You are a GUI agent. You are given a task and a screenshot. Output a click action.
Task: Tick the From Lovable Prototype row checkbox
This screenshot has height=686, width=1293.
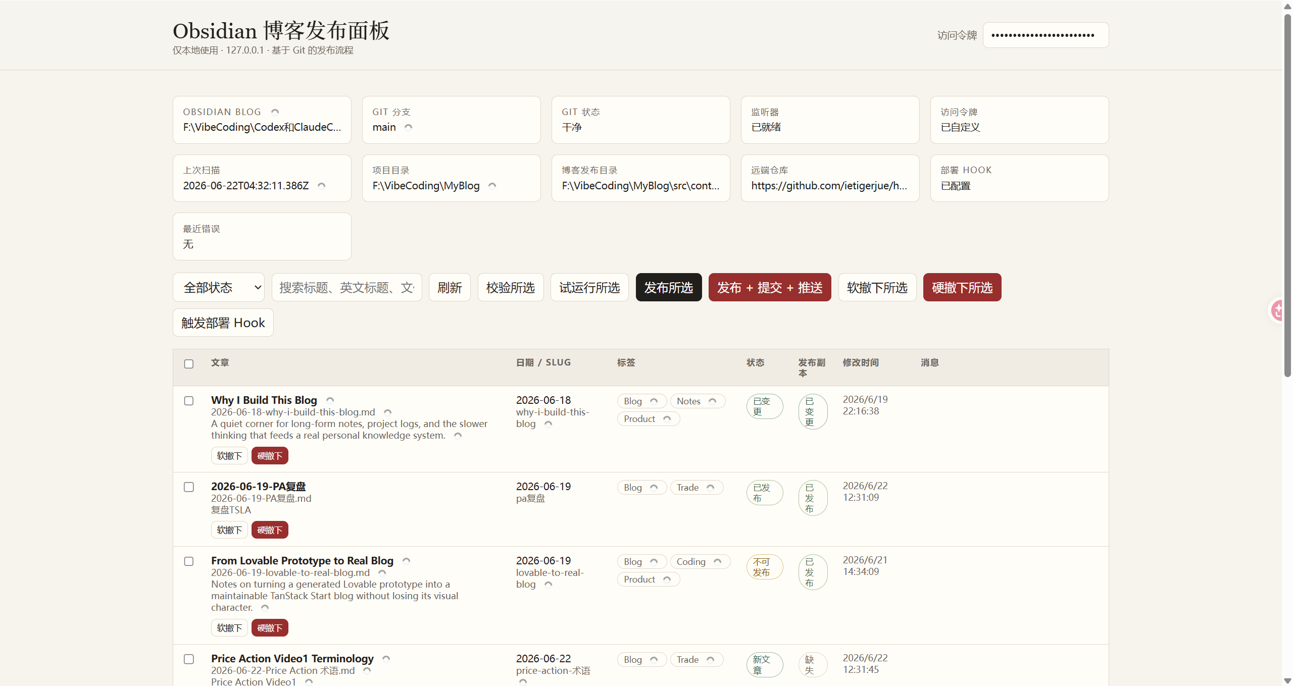189,561
